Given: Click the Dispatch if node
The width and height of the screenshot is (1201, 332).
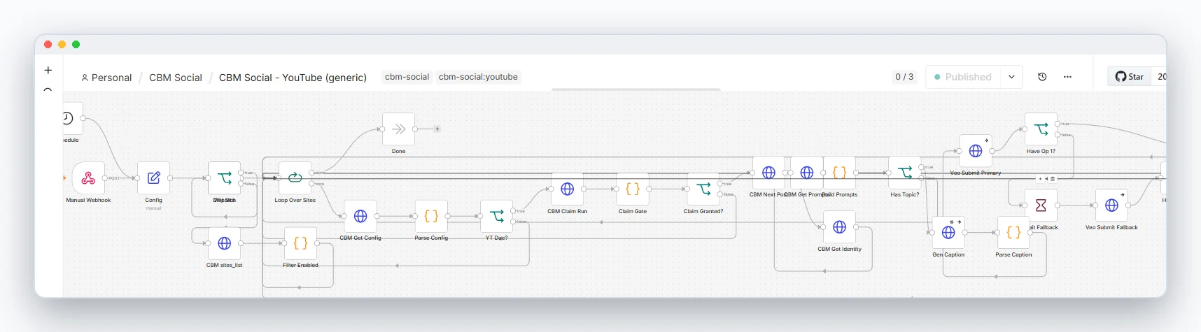Looking at the screenshot, I should point(225,178).
